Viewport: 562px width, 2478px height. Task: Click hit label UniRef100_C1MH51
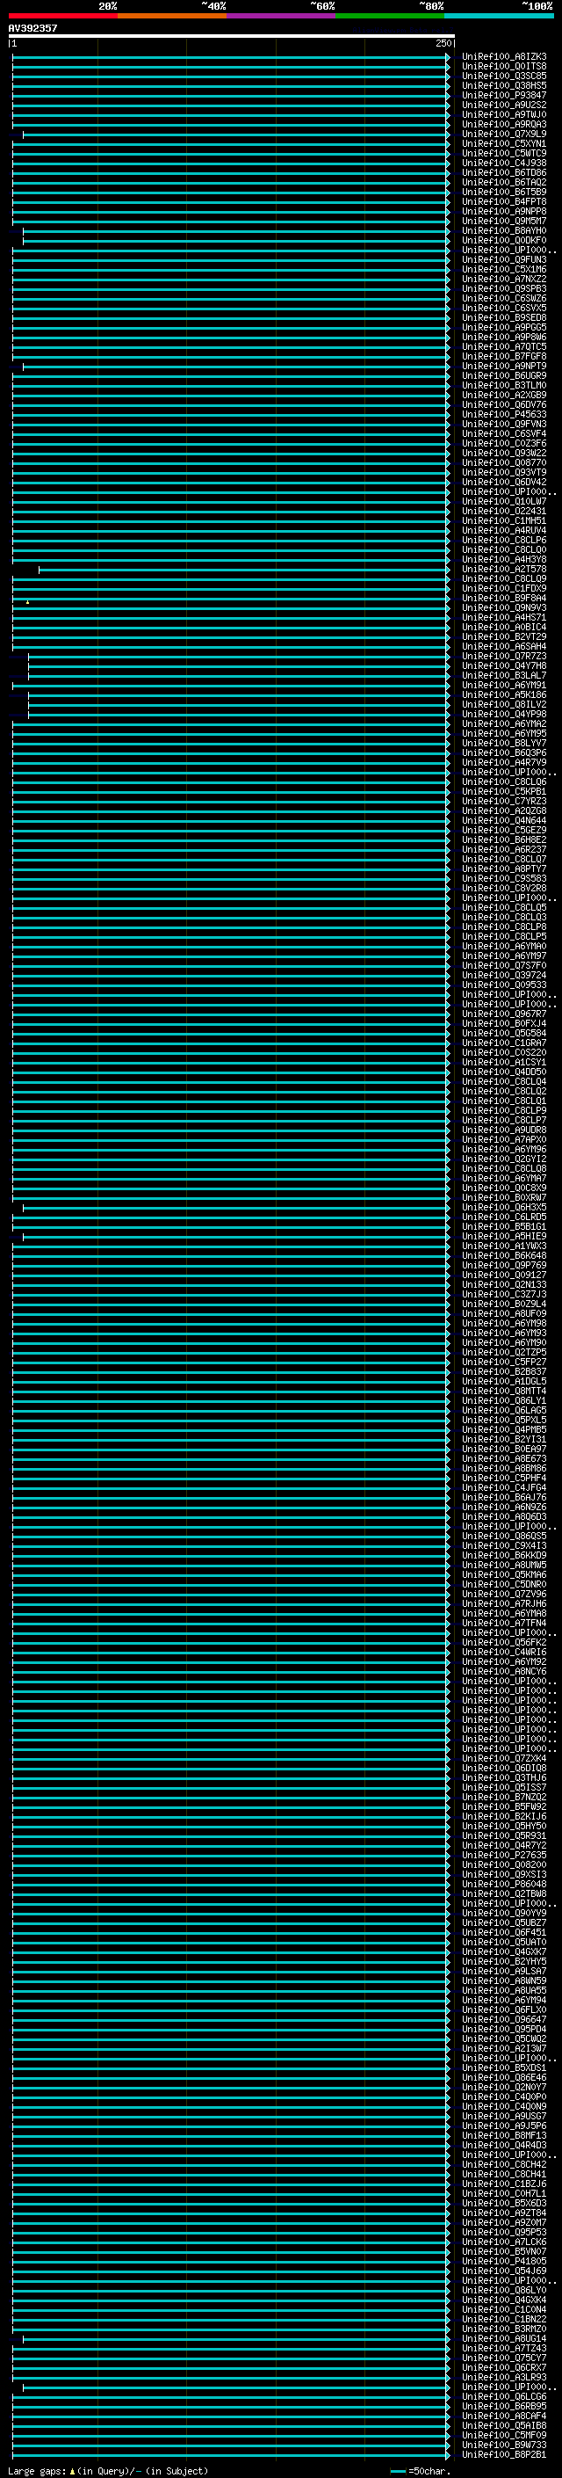coord(504,520)
